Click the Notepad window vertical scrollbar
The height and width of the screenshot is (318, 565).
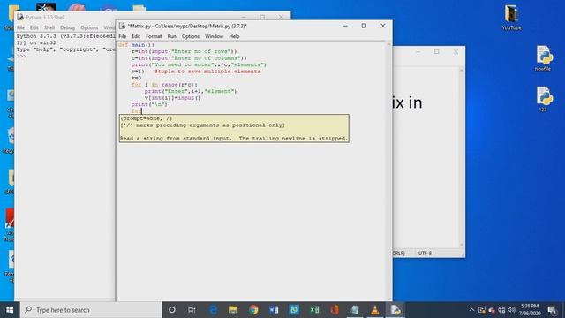click(x=461, y=157)
